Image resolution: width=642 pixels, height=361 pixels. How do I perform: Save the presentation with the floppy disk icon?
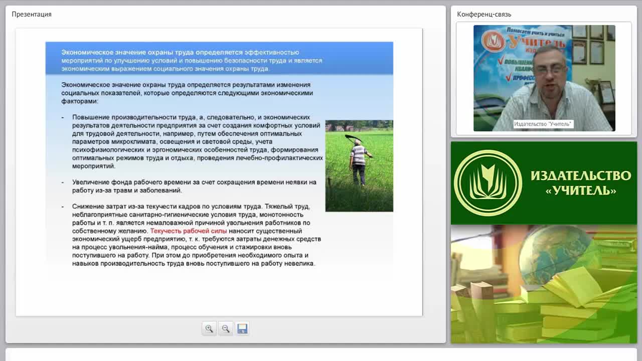pyautogui.click(x=242, y=329)
